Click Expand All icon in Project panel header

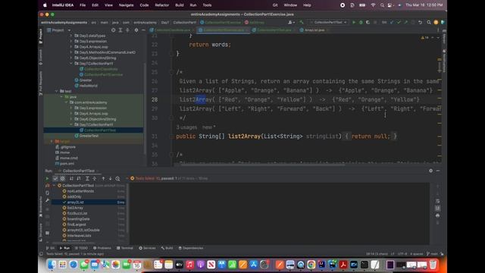(120, 30)
